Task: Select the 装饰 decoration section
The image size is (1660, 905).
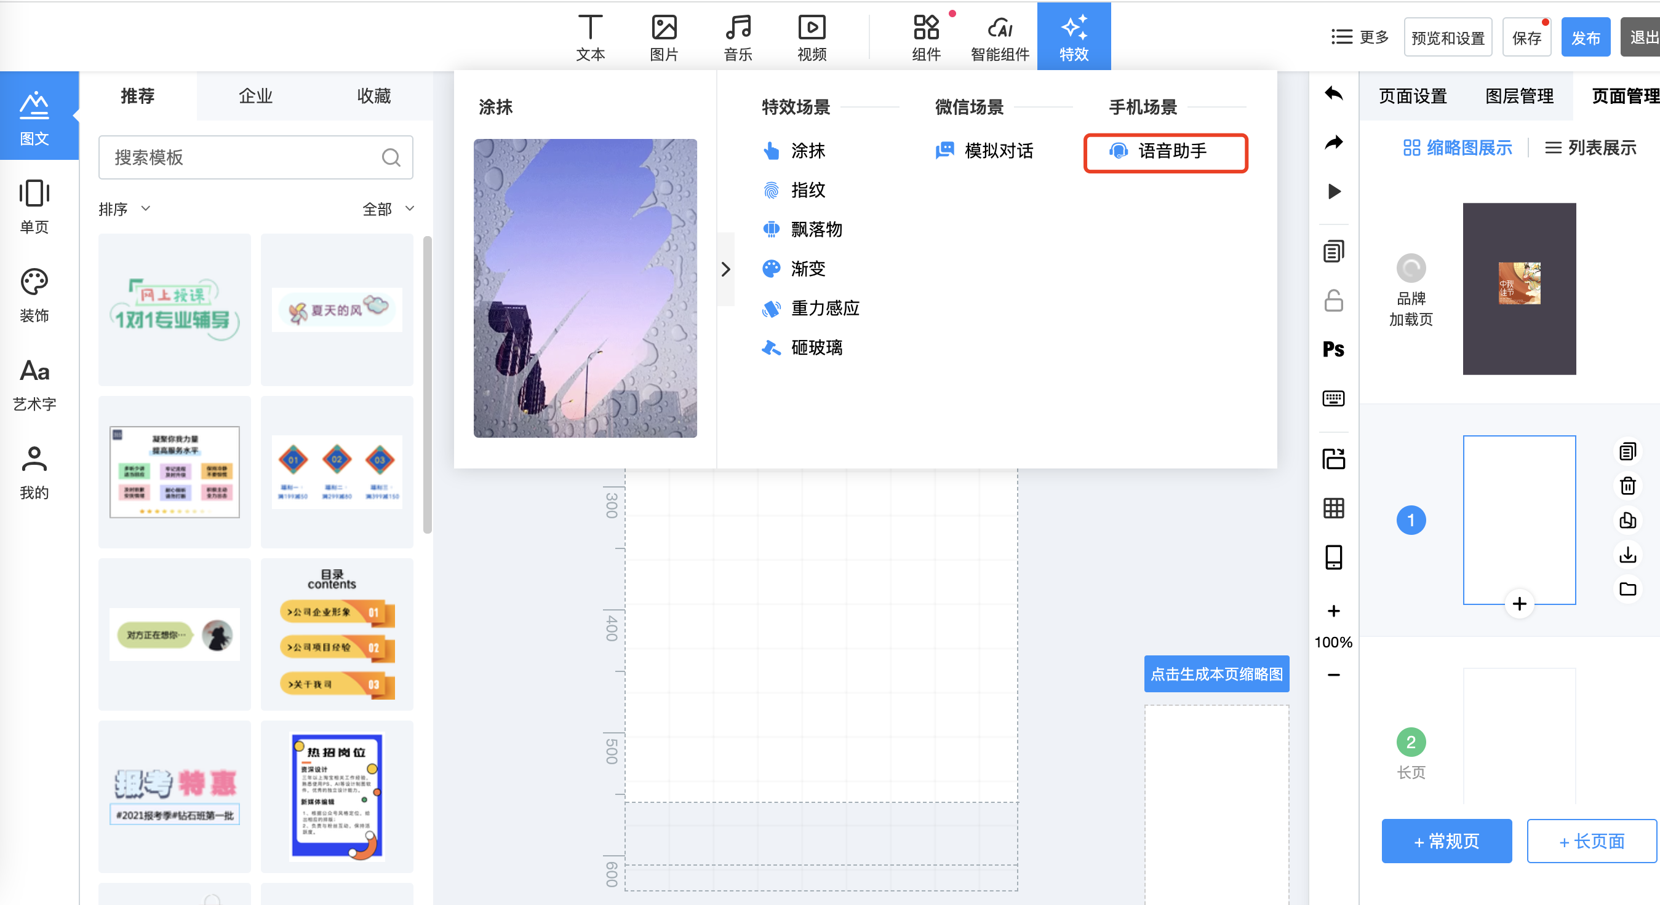Action: (34, 294)
